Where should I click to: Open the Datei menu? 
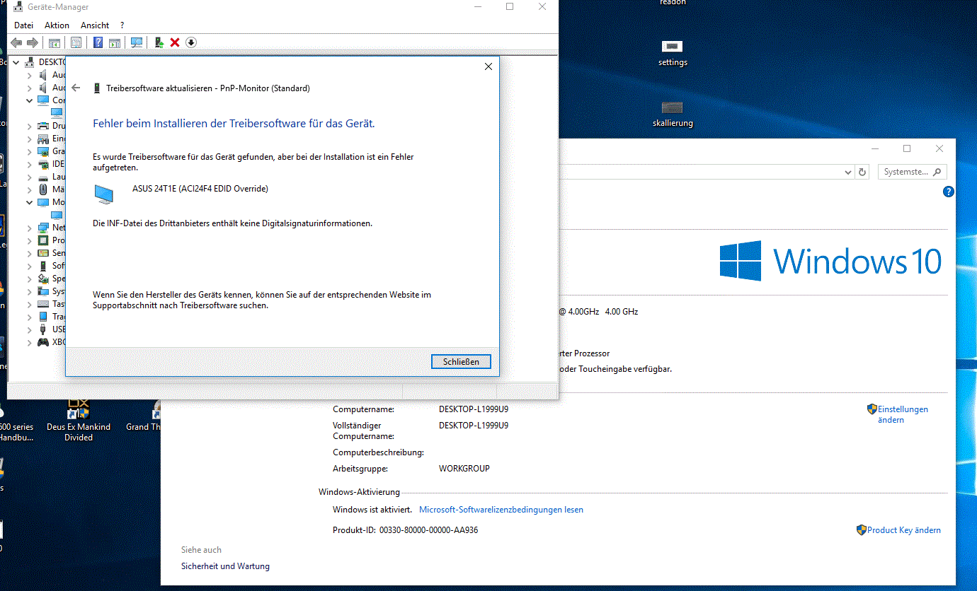click(23, 25)
